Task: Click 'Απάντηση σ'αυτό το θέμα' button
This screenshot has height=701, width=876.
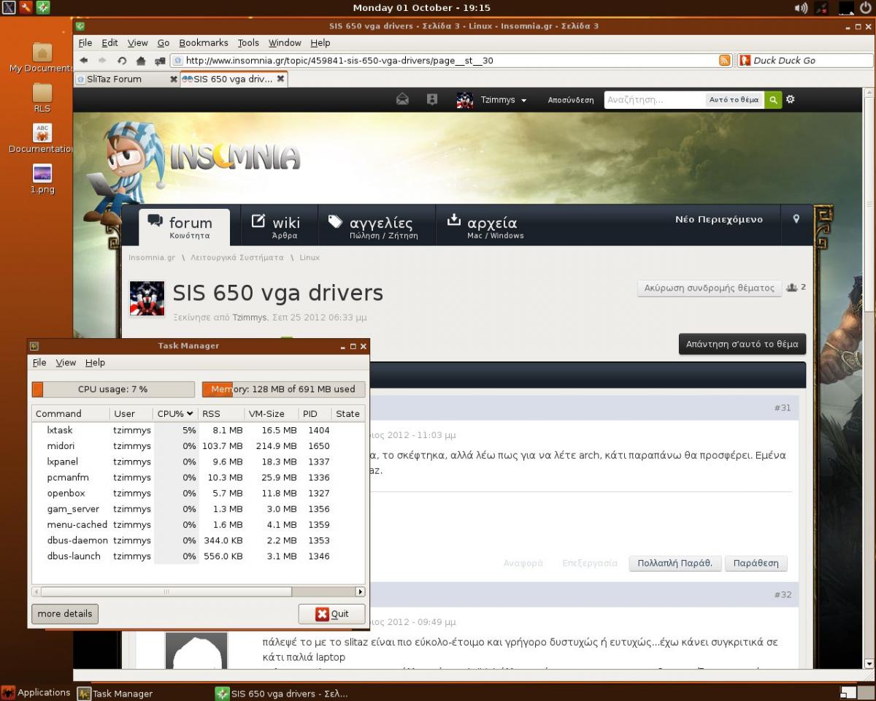Action: [742, 344]
